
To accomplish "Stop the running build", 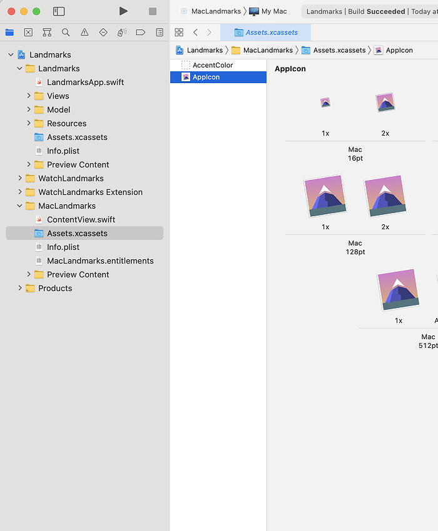I will coord(153,11).
